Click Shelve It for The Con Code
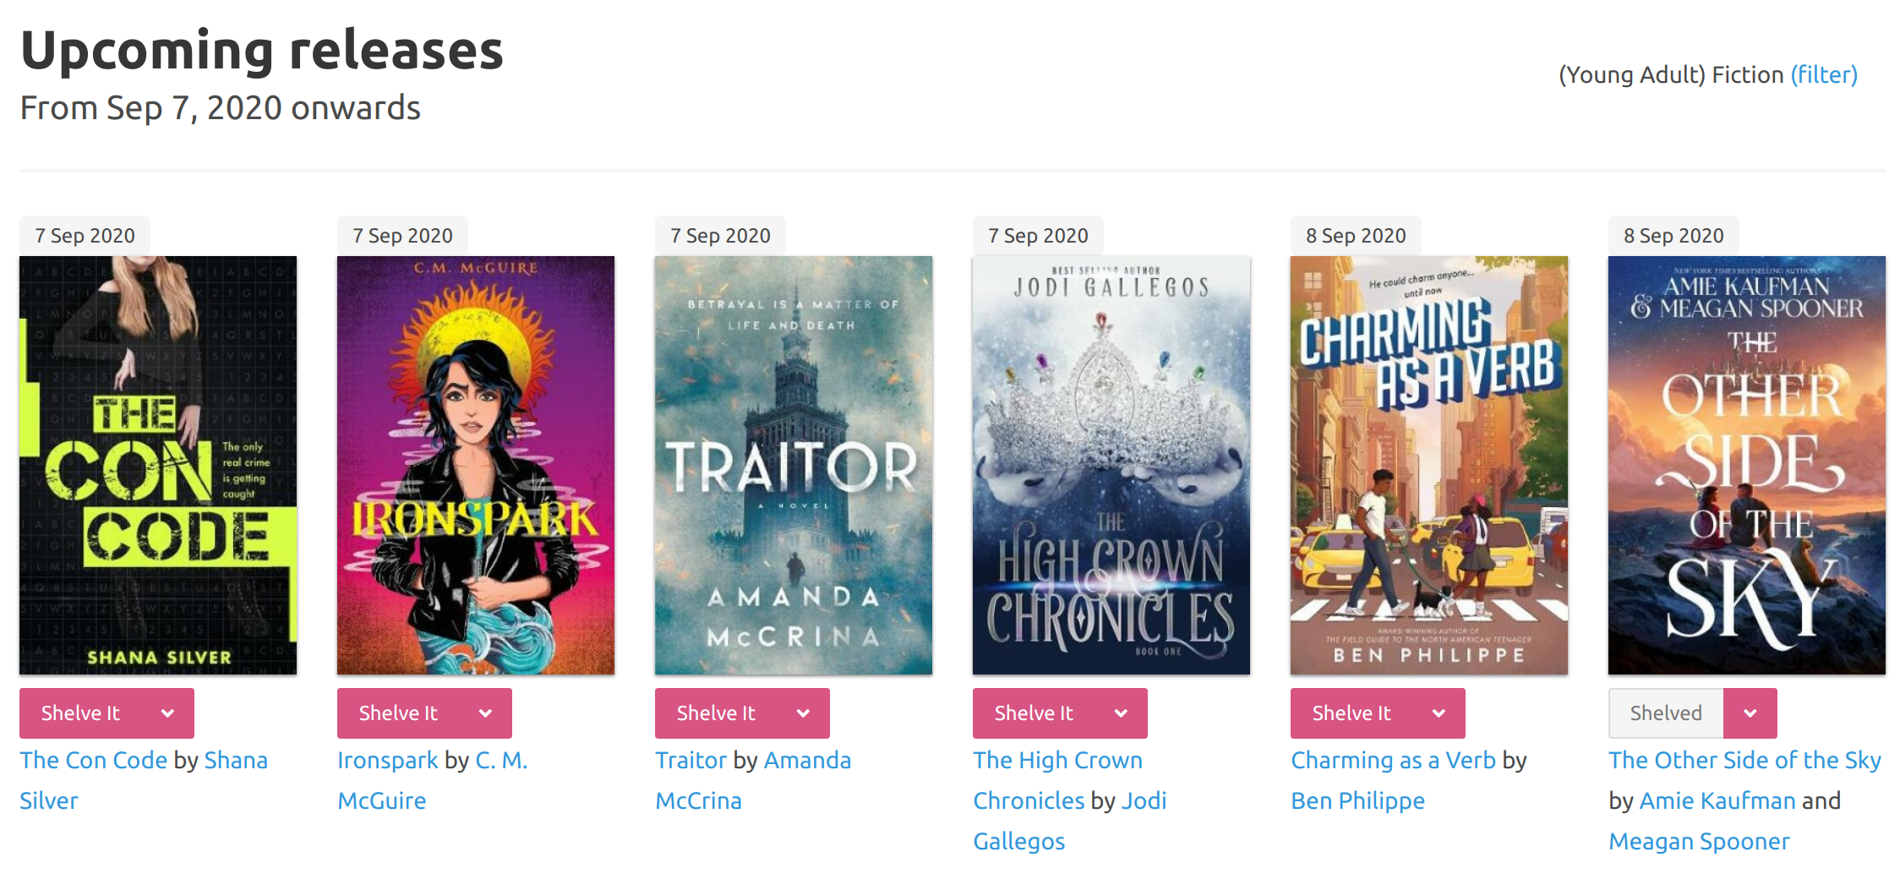Image resolution: width=1900 pixels, height=879 pixels. 81,713
